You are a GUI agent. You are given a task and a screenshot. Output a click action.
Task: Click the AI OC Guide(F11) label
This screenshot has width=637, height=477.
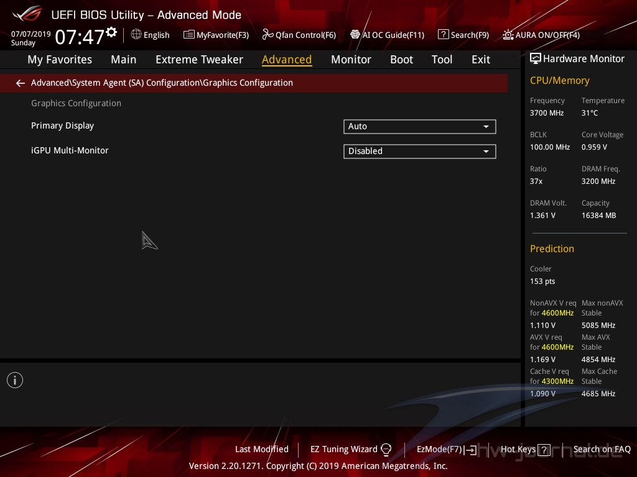[393, 35]
